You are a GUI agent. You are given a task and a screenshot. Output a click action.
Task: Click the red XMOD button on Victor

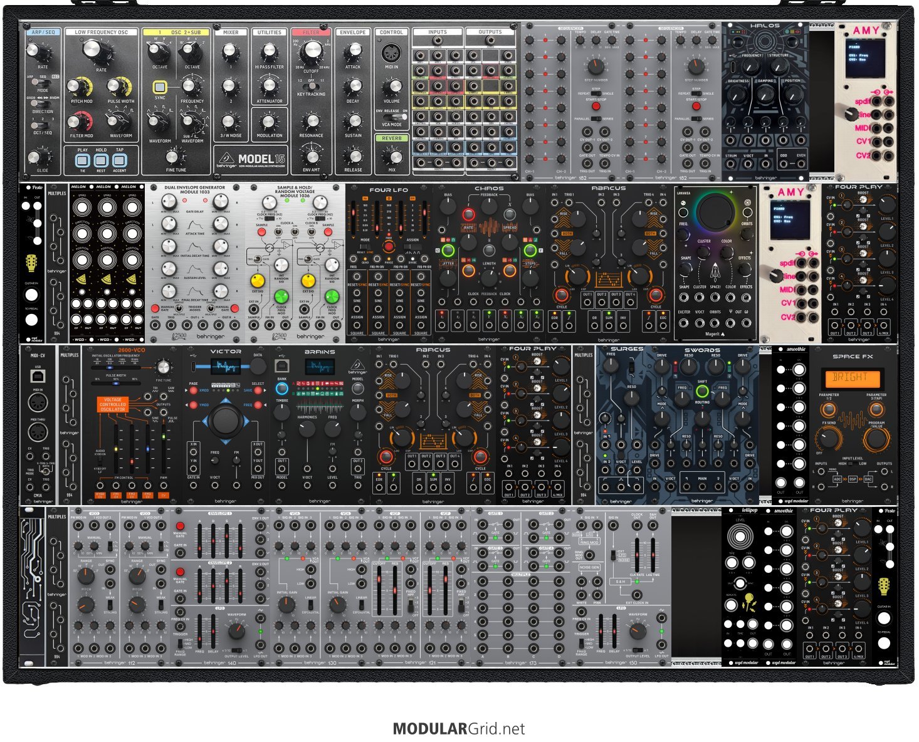(194, 390)
